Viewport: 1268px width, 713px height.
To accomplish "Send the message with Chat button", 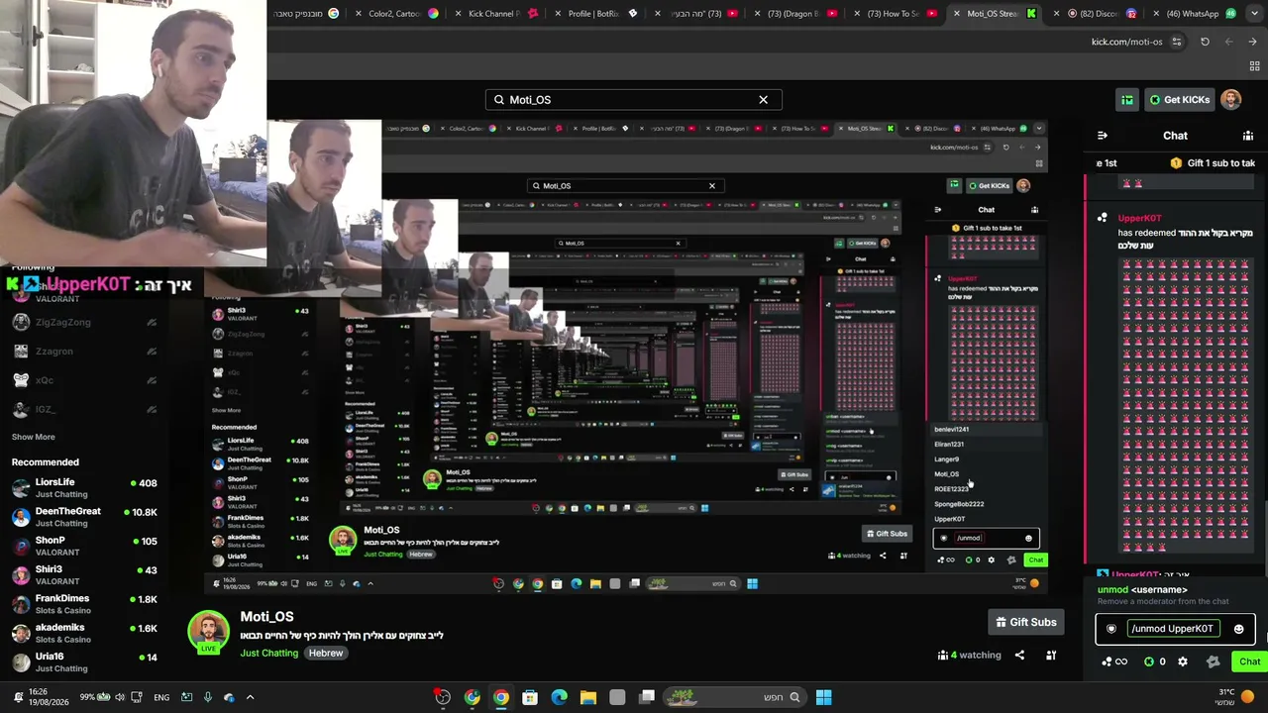I will click(x=1249, y=662).
